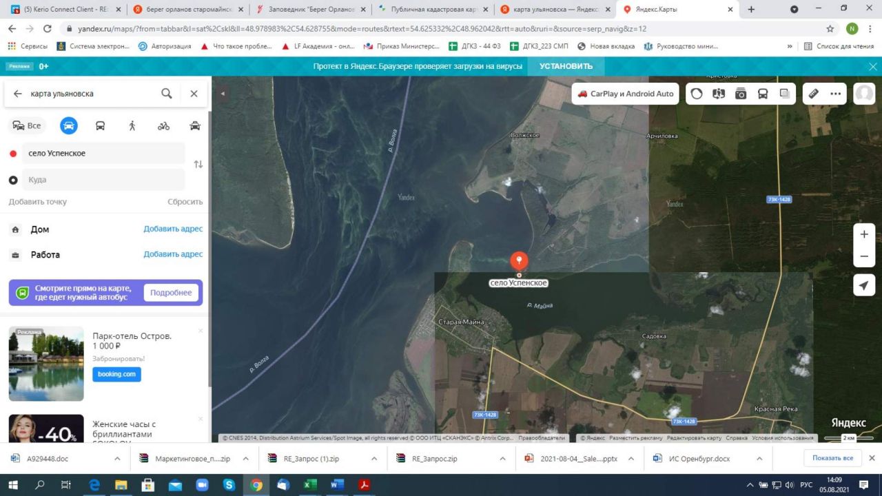Screen dimensions: 882x496
Task: Show moving public transport on the map
Action: pos(763,94)
